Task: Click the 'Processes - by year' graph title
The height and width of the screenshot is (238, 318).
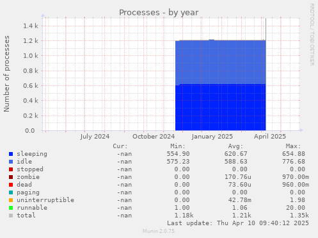Action: [x=159, y=12]
